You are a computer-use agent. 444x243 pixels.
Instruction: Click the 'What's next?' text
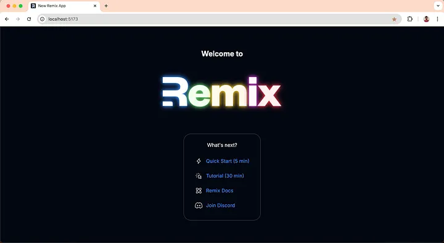(x=222, y=145)
